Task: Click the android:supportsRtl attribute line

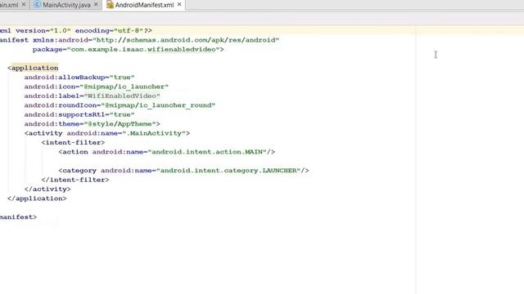Action: click(79, 114)
